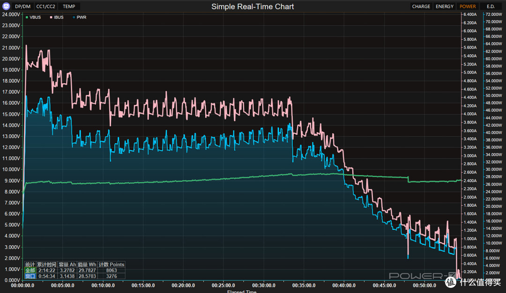
Task: Open the E.D. view
Action: (491, 7)
